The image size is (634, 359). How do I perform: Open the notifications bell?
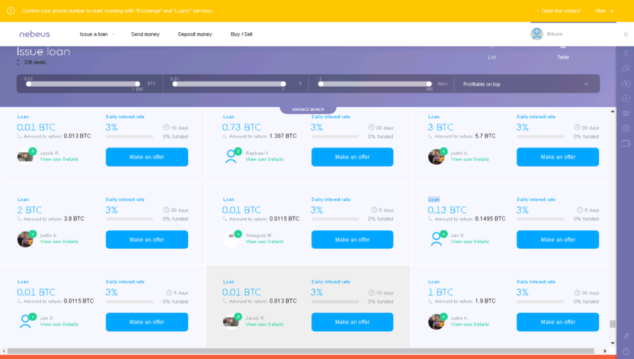(625, 34)
